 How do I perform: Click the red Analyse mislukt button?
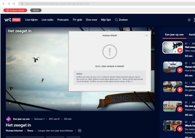click(x=15, y=10)
